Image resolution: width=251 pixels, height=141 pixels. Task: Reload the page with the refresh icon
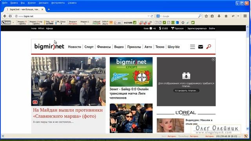click(152, 16)
